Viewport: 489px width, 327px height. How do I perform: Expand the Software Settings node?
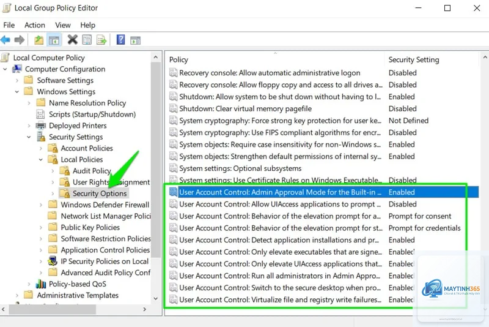point(17,80)
